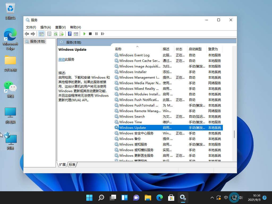Pause the service using the pause icon
272x204 pixels.
pyautogui.click(x=96, y=34)
